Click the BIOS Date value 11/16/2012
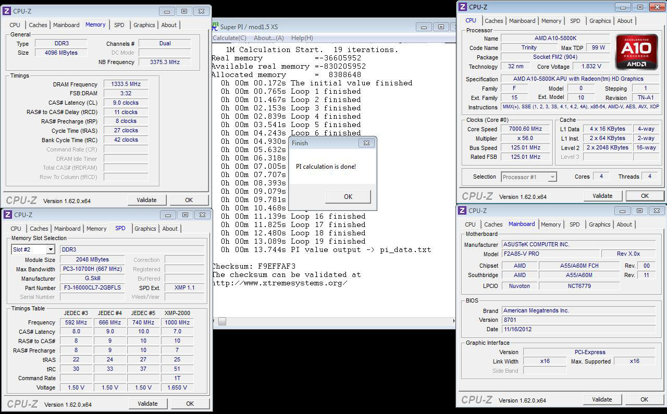 point(578,329)
